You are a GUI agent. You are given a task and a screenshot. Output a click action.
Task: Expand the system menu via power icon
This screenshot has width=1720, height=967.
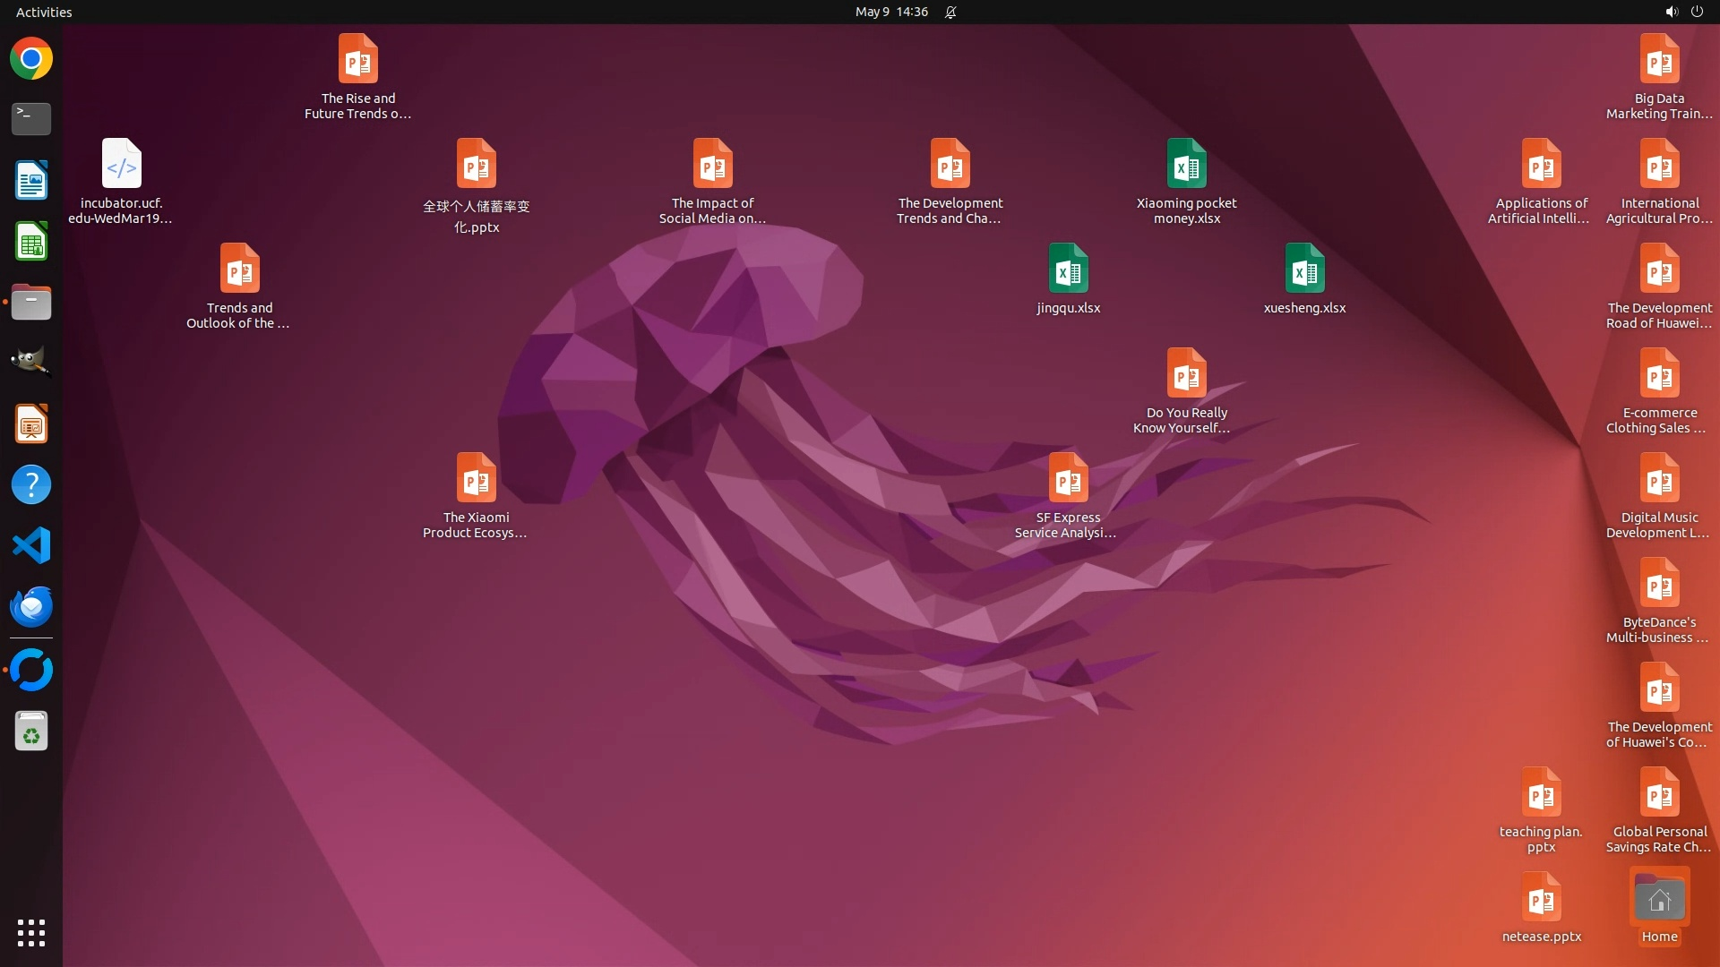click(x=1697, y=12)
